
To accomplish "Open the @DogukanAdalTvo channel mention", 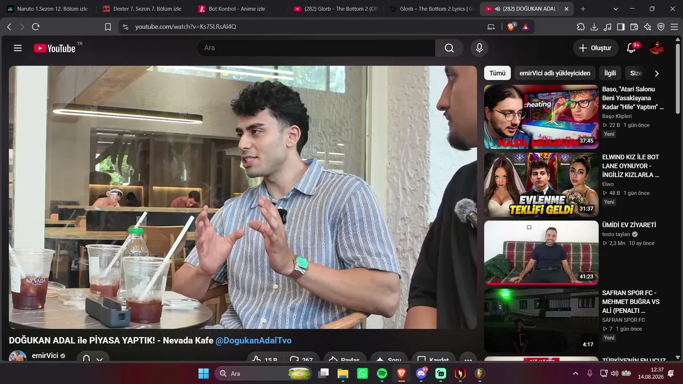I will pyautogui.click(x=253, y=340).
